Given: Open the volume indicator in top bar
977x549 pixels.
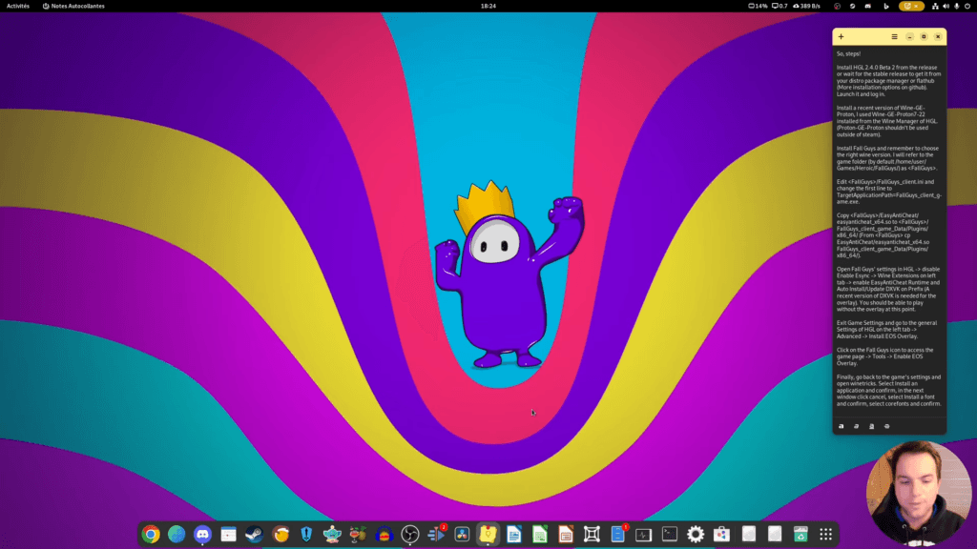Looking at the screenshot, I should click(x=946, y=6).
